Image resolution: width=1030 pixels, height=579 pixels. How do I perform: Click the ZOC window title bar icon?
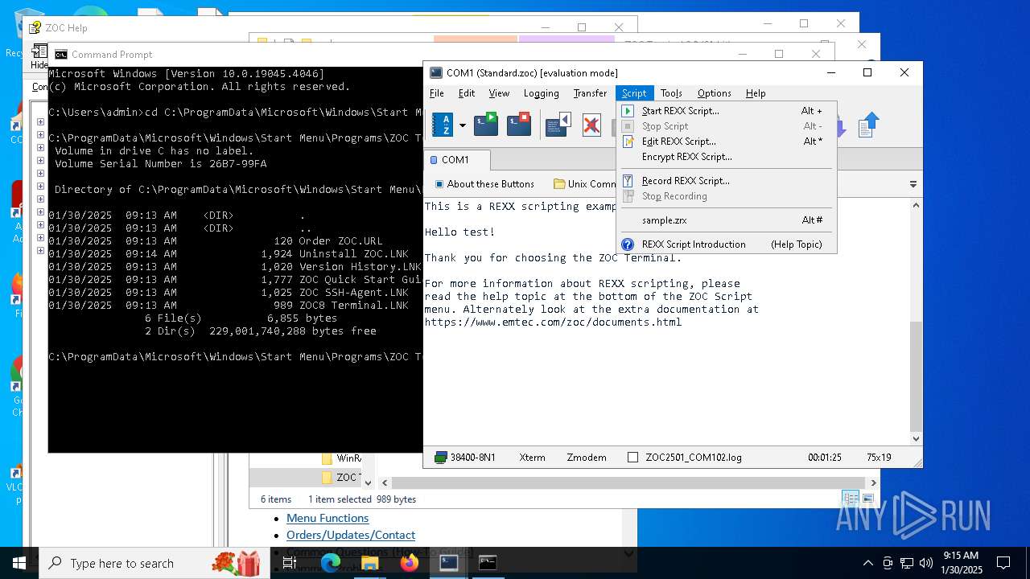[436, 72]
